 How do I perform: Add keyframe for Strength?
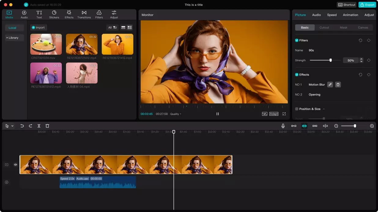[x=369, y=60]
